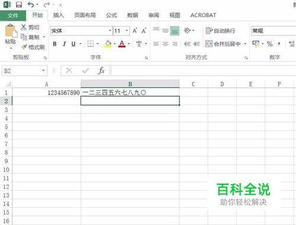
Task: Click 格式刷 (Format Painter)
Action: (33, 47)
